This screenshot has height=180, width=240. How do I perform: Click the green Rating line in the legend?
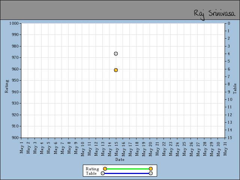[127, 169]
